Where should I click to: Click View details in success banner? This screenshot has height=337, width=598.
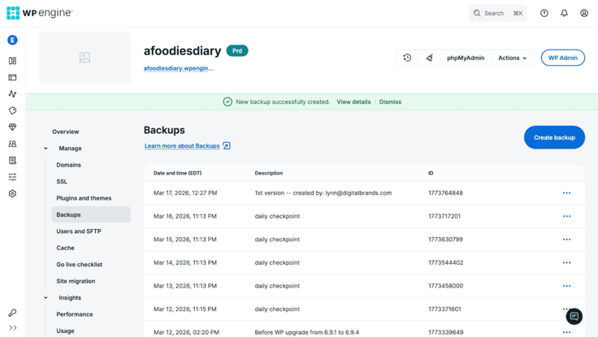coord(353,102)
